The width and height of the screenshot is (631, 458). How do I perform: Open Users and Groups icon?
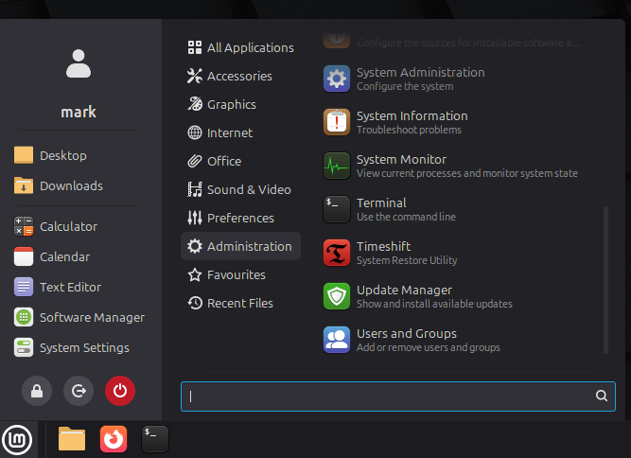coord(337,340)
